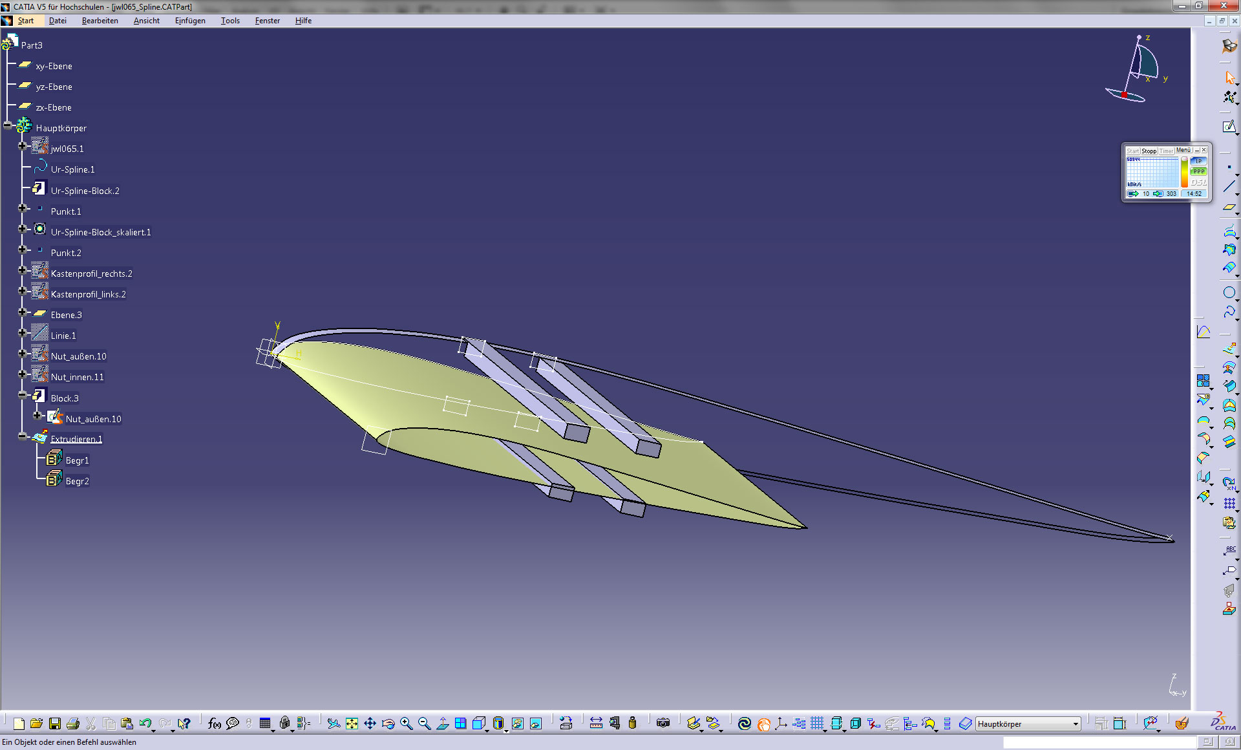1241x750 pixels.
Task: Click Stopp in the network monitor widget
Action: [1149, 151]
